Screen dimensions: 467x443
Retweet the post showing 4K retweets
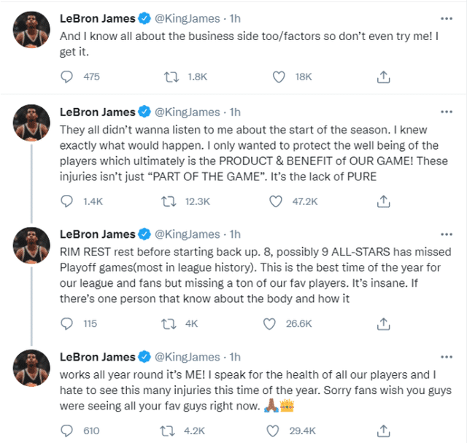[169, 323]
